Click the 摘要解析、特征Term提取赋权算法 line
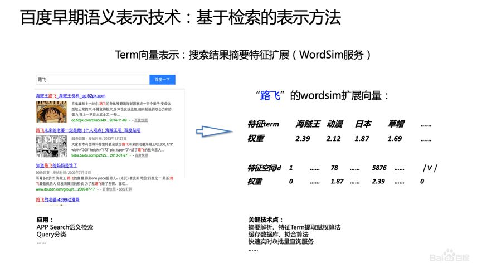482x268 pixels. click(x=294, y=227)
